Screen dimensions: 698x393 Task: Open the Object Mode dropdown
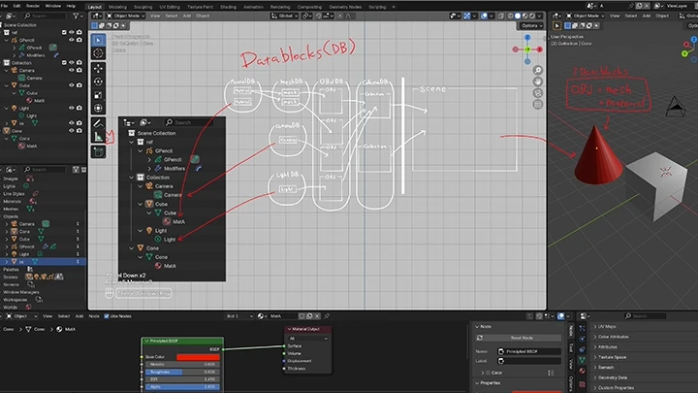125,16
